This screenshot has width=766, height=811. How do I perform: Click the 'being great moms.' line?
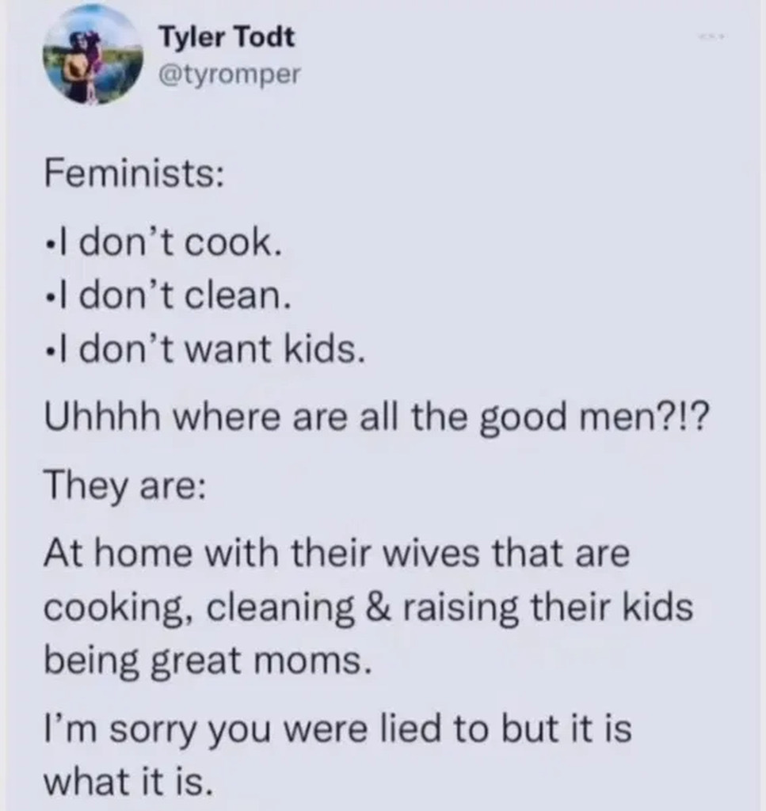click(207, 659)
